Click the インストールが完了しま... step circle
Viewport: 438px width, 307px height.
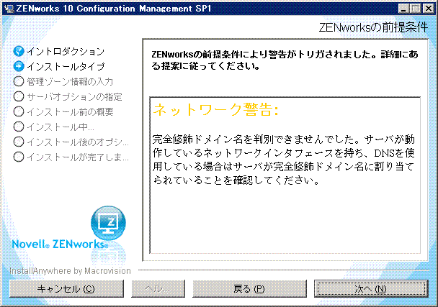click(19, 157)
